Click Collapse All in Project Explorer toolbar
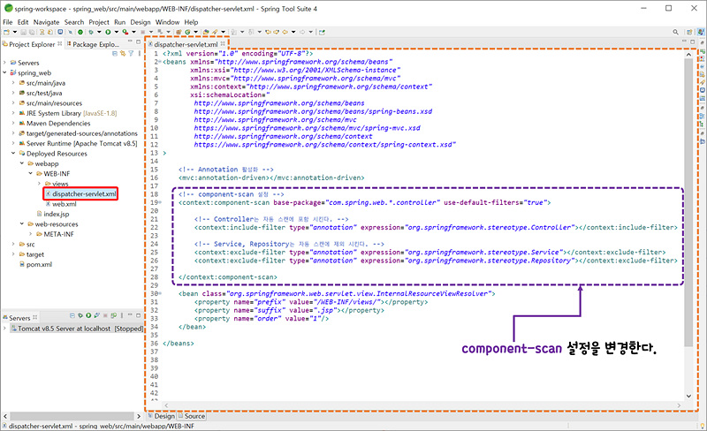 pyautogui.click(x=115, y=53)
